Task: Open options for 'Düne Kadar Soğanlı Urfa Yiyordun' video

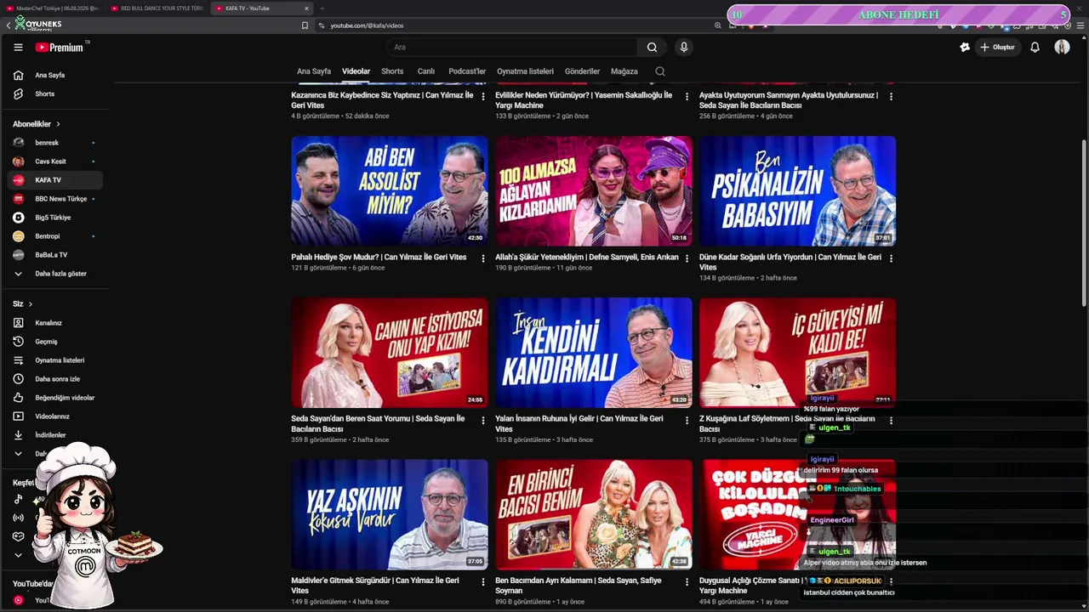Action: point(891,258)
